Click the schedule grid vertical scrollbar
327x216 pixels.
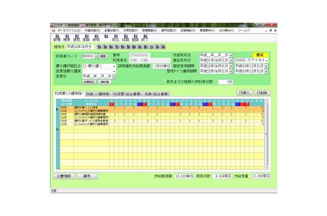[x=266, y=134]
